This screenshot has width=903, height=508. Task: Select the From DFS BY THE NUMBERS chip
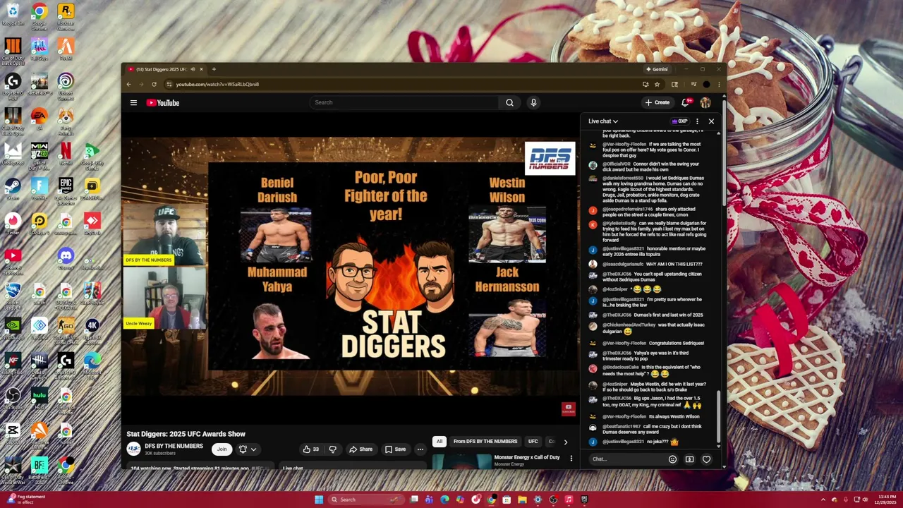[485, 442]
